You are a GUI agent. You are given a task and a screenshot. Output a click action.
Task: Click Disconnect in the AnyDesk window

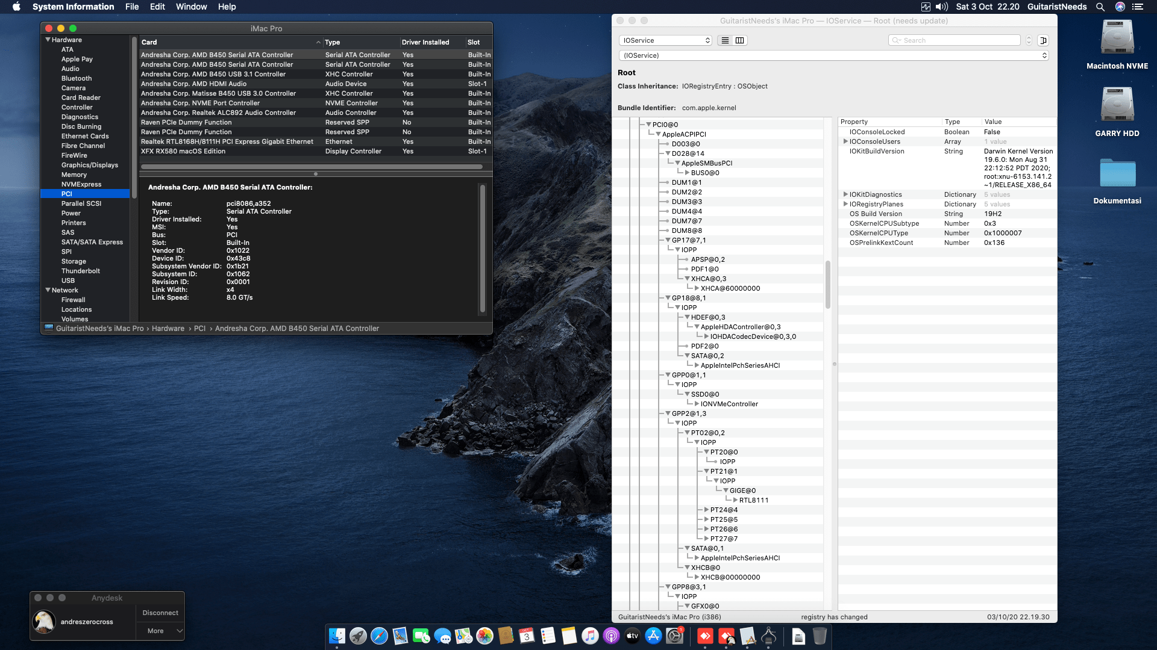coord(160,612)
